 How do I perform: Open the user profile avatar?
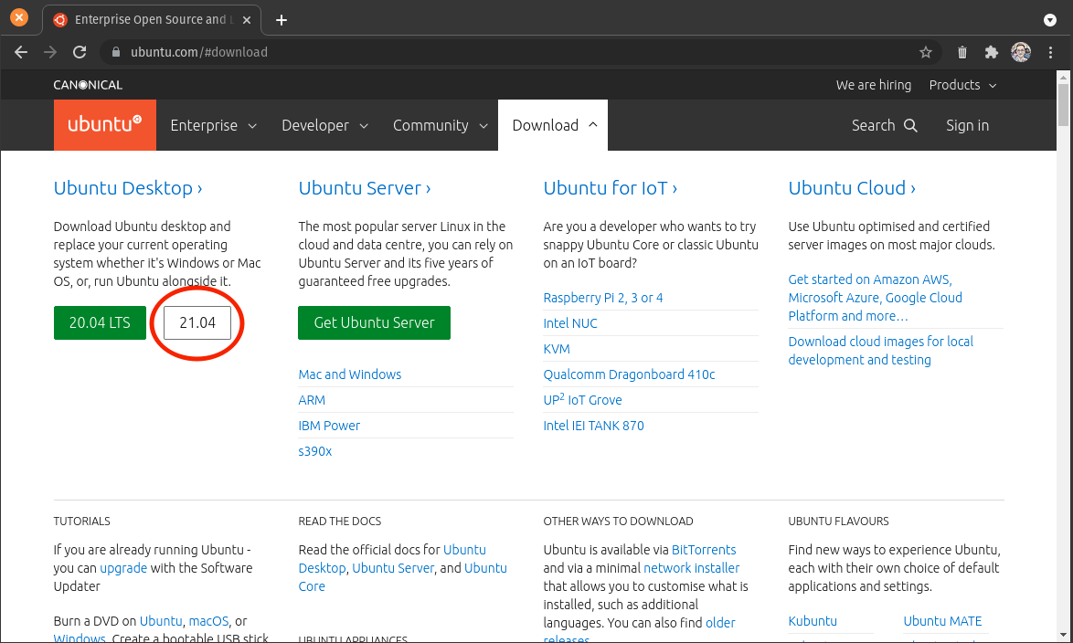point(1021,52)
